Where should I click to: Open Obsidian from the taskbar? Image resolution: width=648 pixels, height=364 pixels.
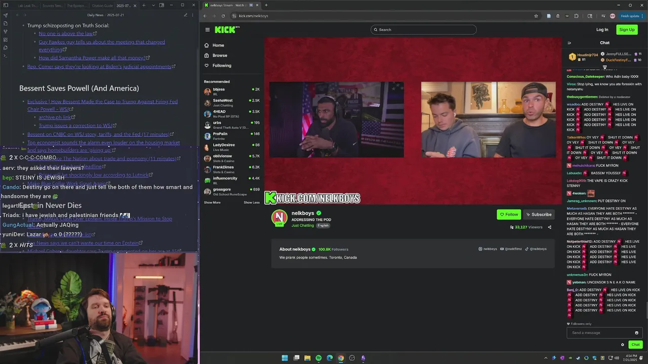(363, 358)
